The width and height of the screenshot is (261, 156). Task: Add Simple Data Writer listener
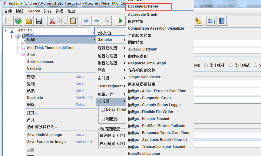coord(160,77)
